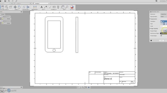Select the Center Mark Pattern icon
Viewport: 167px width, 93px height.
point(28,7)
